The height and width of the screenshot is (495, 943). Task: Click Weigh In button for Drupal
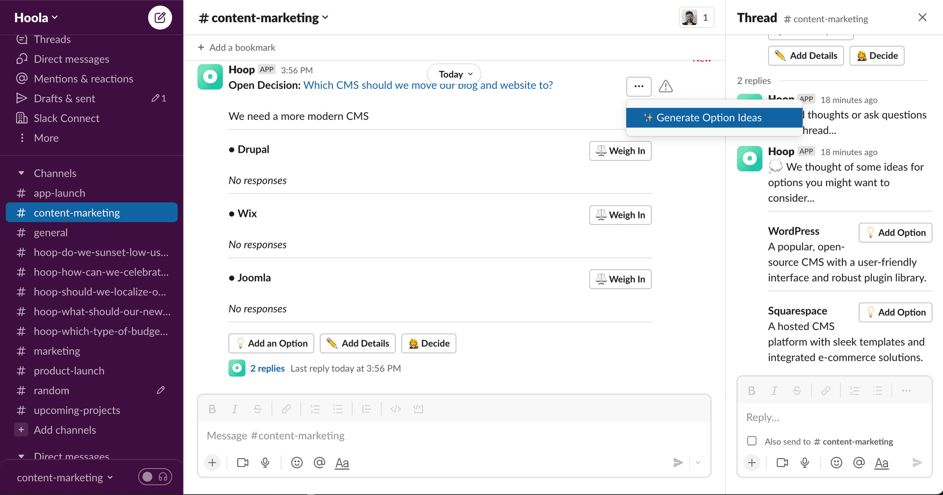pyautogui.click(x=620, y=151)
